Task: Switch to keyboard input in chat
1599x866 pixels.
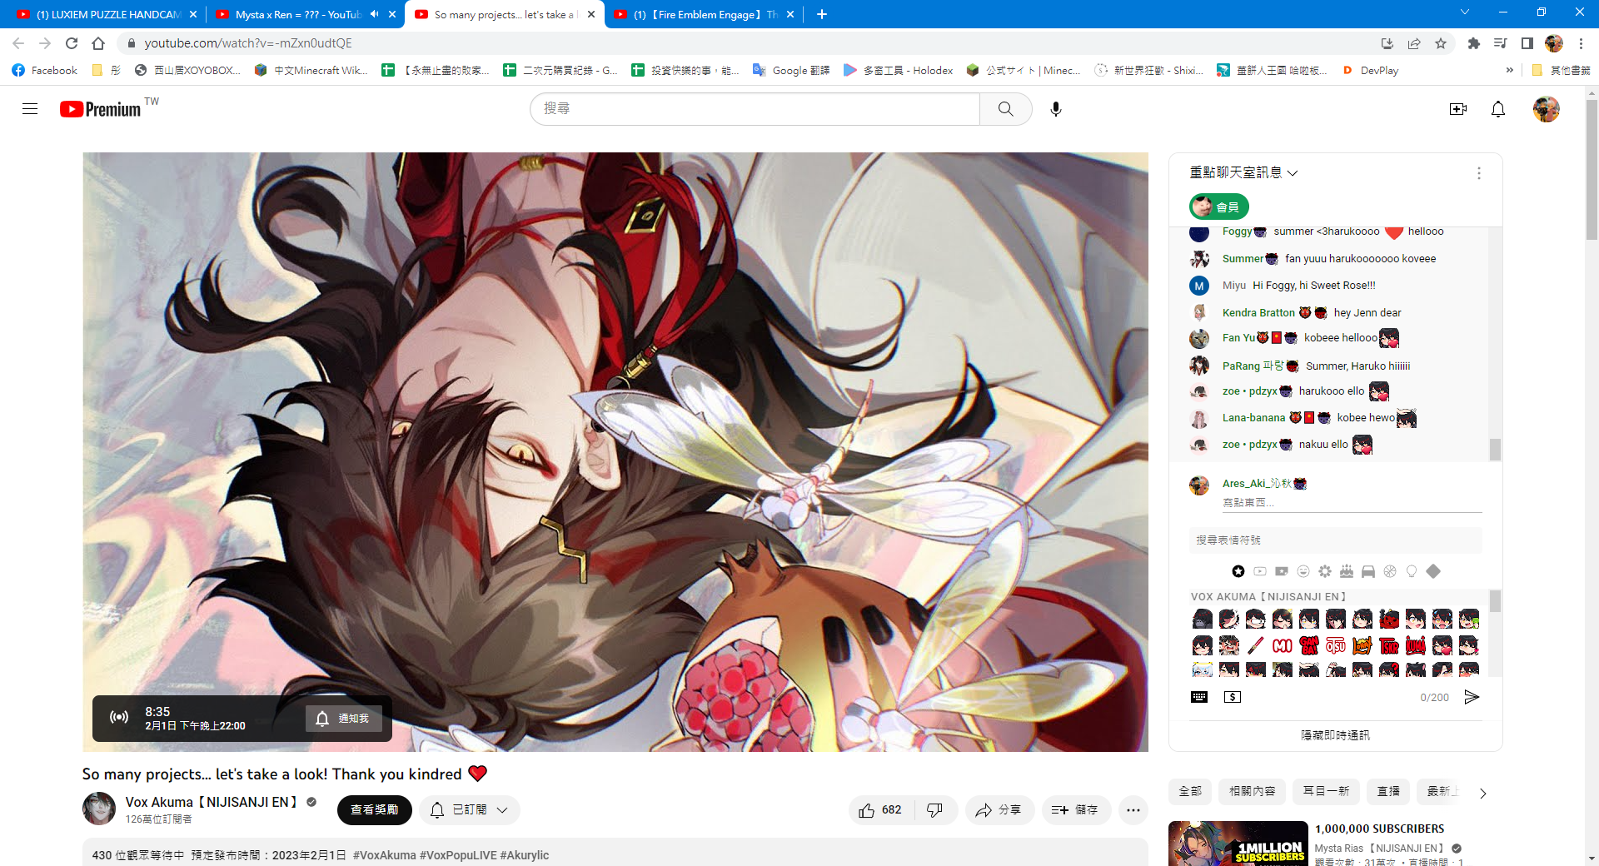Action: (x=1199, y=697)
